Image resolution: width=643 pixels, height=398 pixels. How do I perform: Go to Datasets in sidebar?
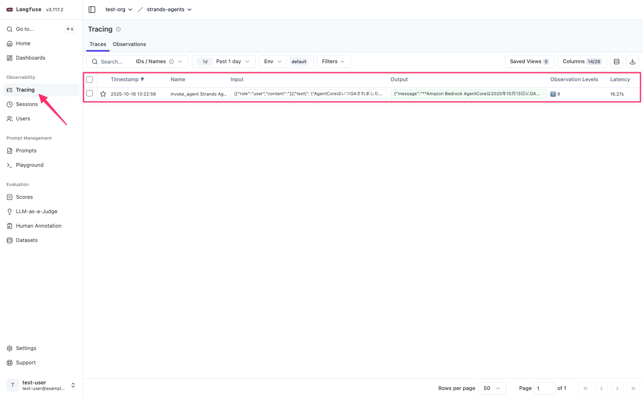click(26, 240)
